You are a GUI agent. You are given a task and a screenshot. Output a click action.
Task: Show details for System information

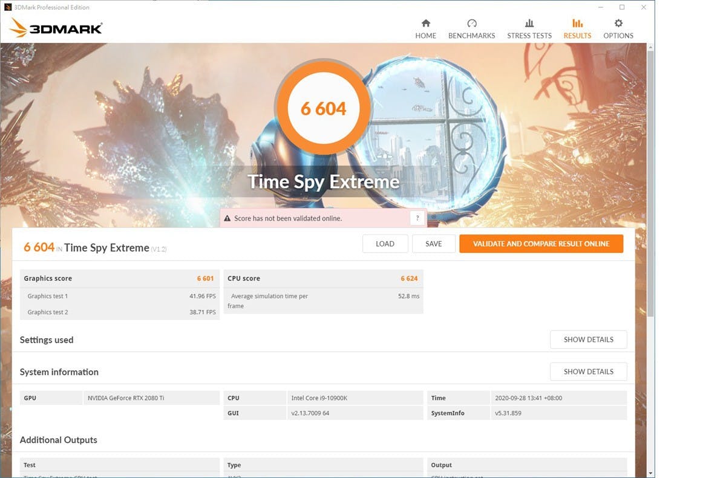(588, 372)
